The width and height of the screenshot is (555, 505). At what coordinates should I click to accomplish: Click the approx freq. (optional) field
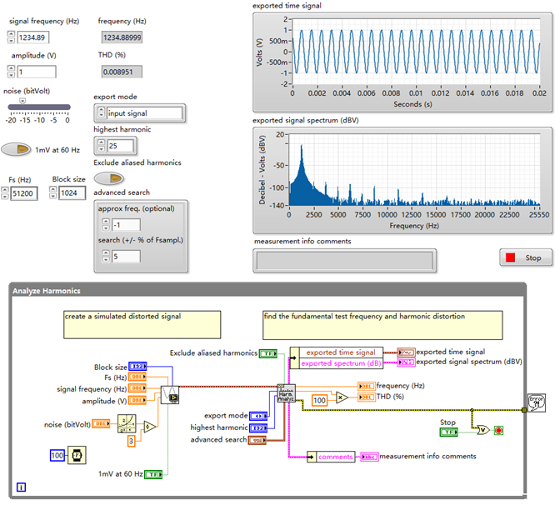tap(127, 225)
